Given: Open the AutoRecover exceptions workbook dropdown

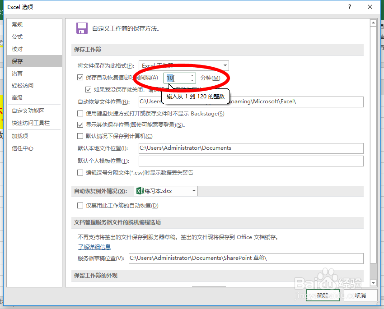Looking at the screenshot, I should coord(194,191).
